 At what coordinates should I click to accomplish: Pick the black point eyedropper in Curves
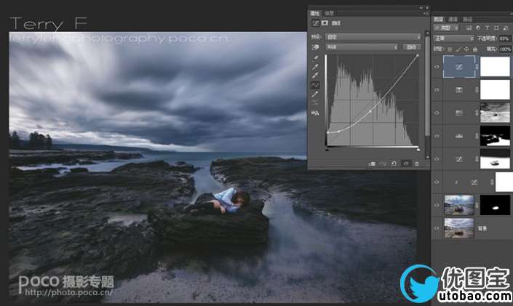pyautogui.click(x=315, y=58)
